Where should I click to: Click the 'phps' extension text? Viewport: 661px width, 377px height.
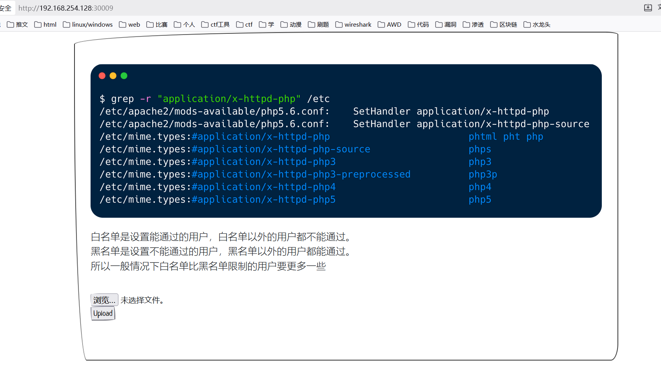tap(480, 149)
